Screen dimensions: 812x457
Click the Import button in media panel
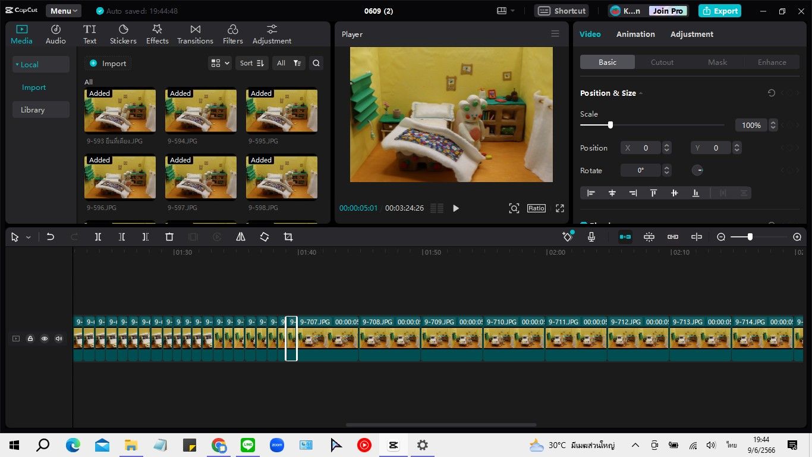(108, 63)
